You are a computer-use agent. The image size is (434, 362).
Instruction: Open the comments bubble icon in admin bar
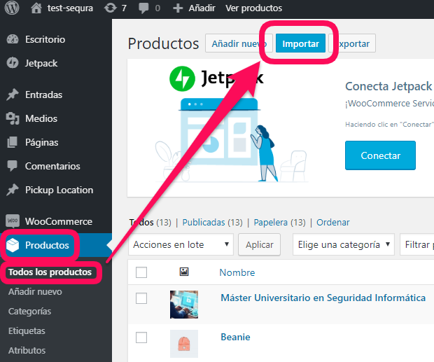pos(143,8)
